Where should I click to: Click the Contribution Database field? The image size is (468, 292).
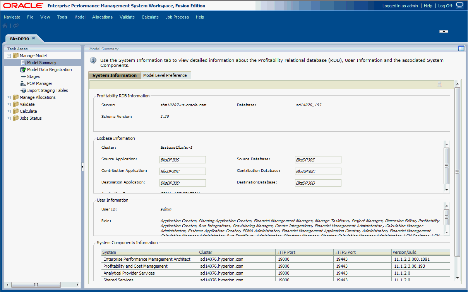(318, 171)
